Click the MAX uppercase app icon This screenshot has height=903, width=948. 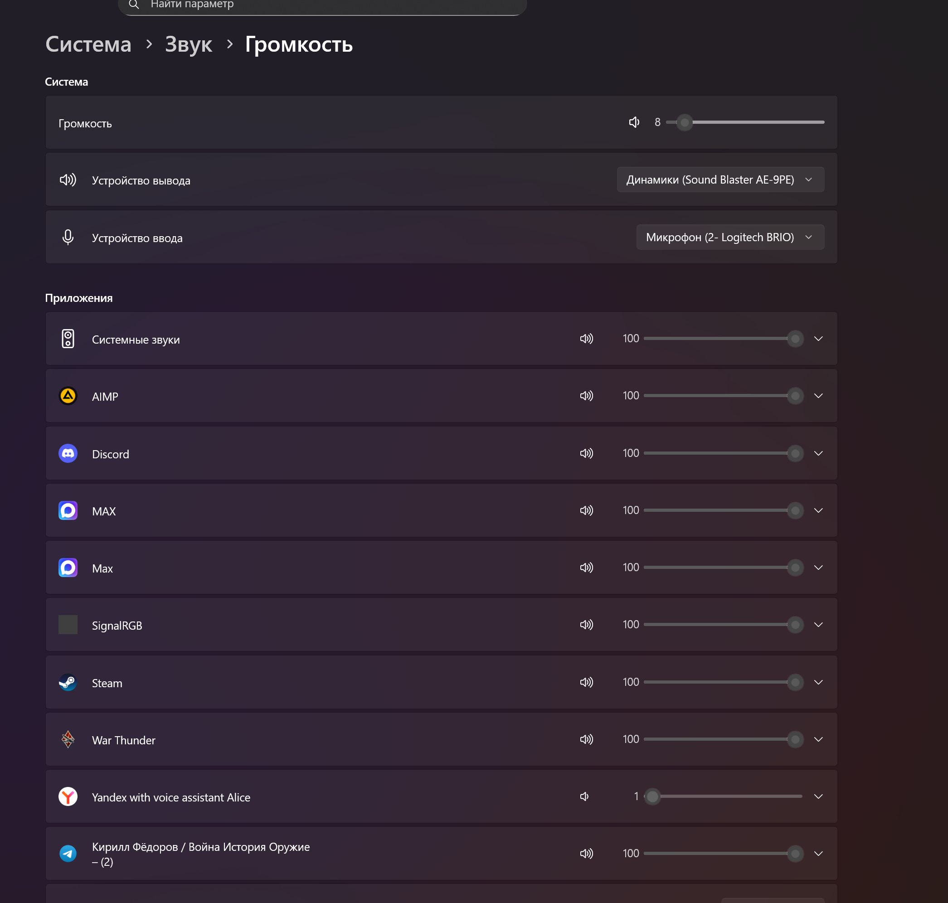(68, 510)
